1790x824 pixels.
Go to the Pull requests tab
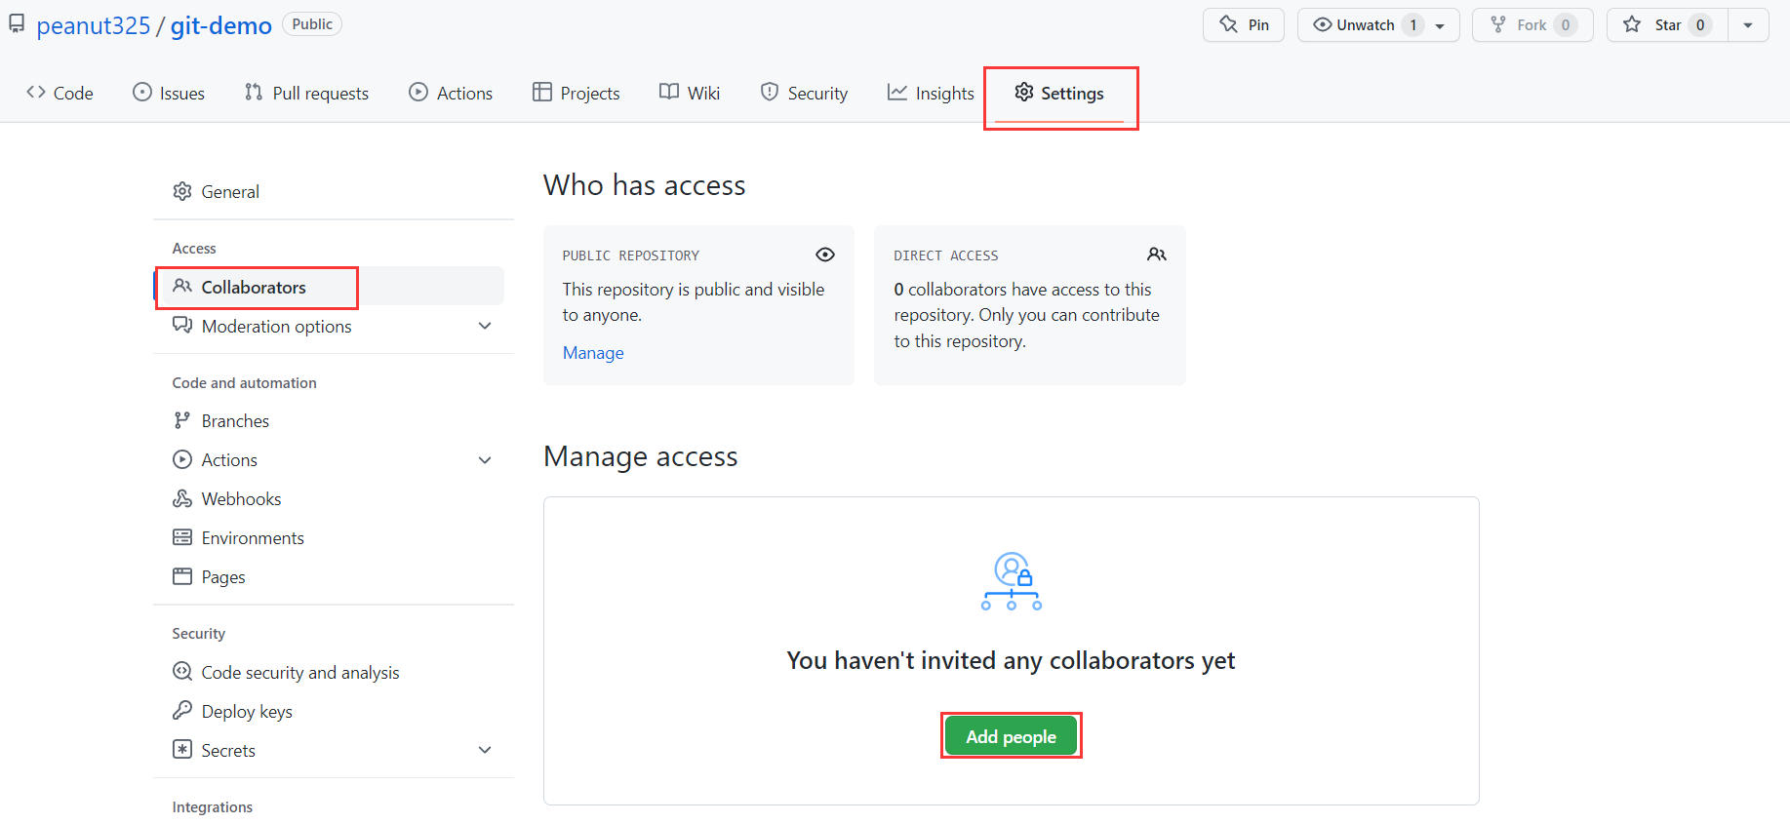tap(306, 93)
